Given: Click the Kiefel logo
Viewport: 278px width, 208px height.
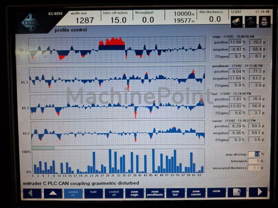Looking at the screenshot, I should tap(30, 23).
